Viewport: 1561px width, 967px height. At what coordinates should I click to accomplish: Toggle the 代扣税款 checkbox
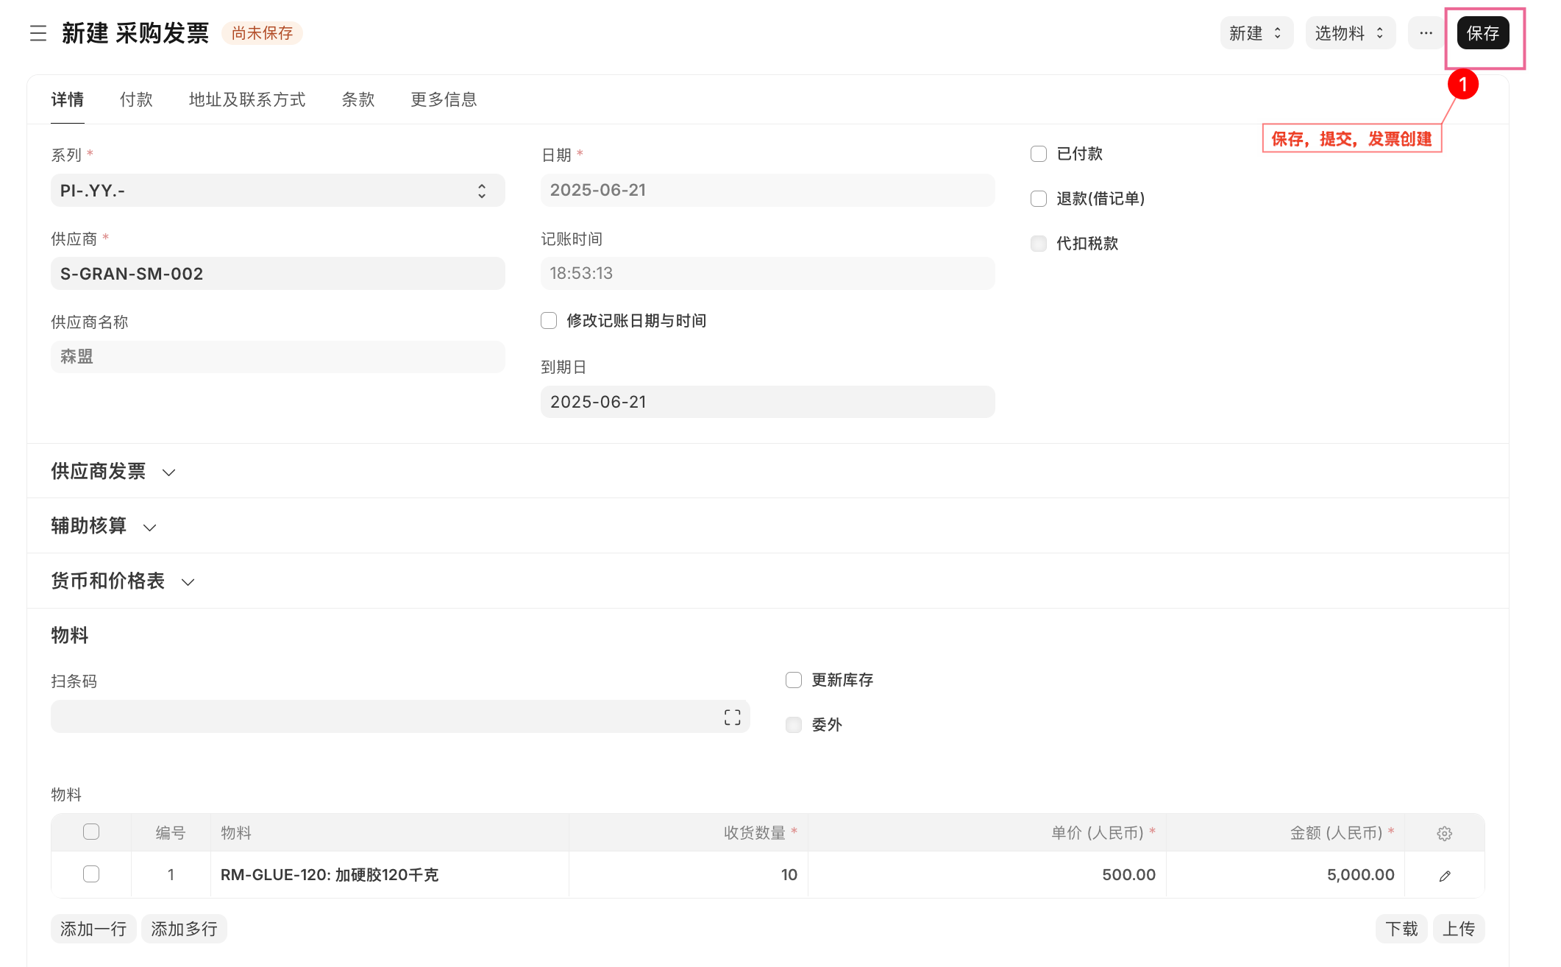pos(1038,244)
